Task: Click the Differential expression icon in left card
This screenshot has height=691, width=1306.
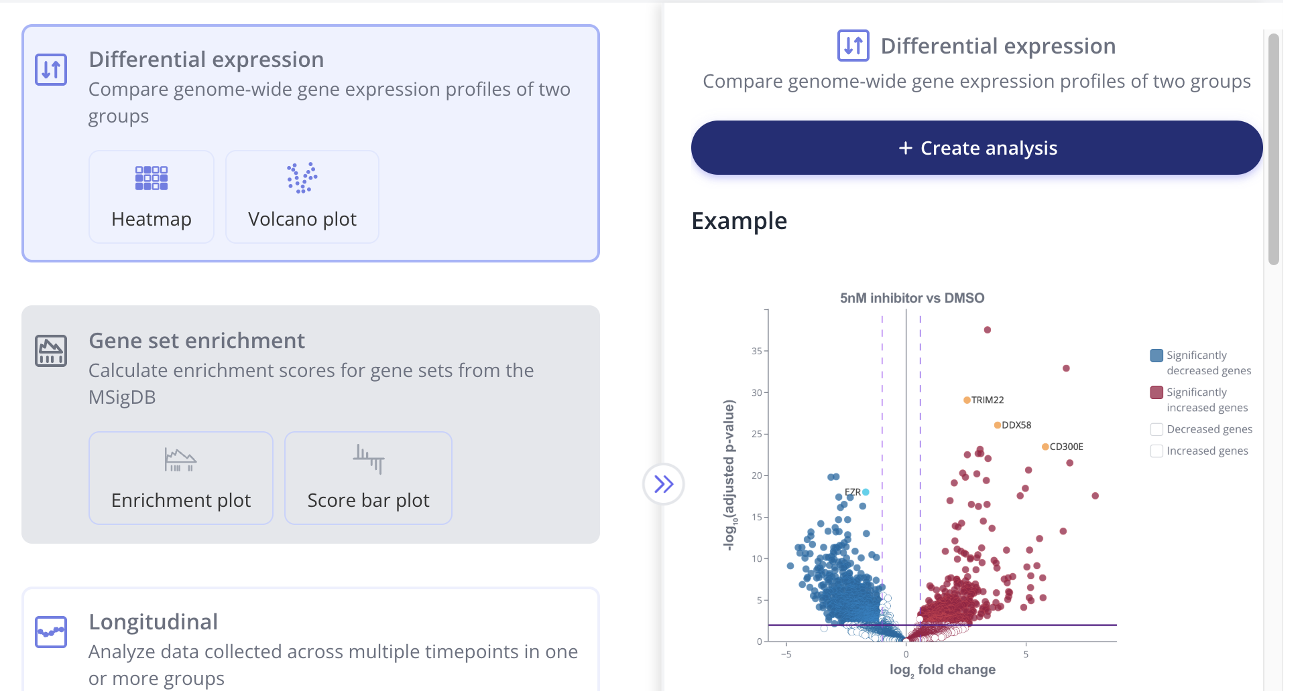Action: coord(51,70)
